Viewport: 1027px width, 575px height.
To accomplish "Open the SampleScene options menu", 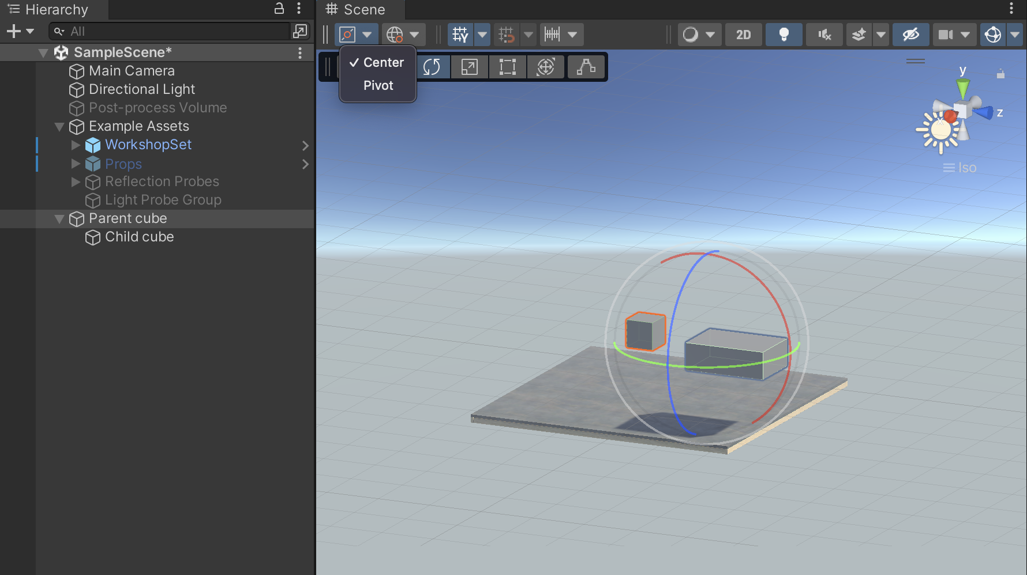I will pos(300,52).
